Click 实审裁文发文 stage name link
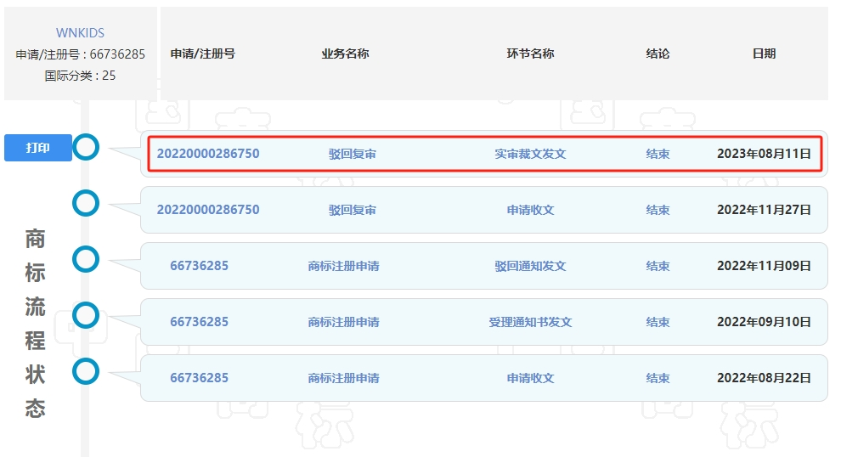The width and height of the screenshot is (841, 457). (530, 154)
